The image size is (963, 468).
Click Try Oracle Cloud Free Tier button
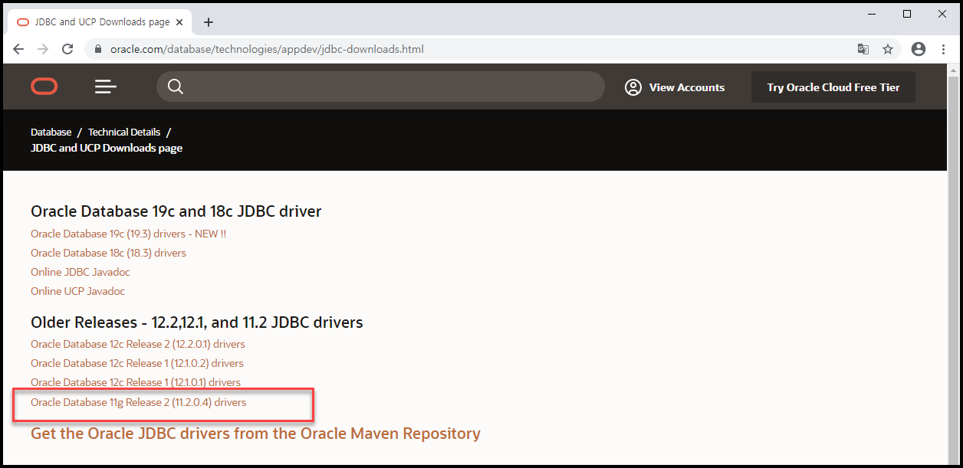833,87
